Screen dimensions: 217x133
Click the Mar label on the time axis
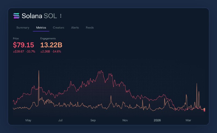(x=188, y=120)
